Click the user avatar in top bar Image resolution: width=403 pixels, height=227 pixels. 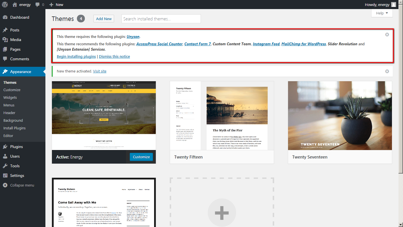pos(393,5)
